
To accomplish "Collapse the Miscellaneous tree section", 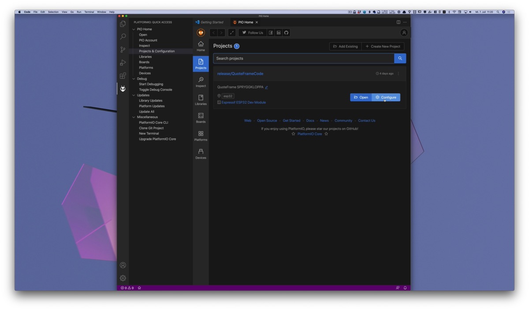I will click(134, 117).
